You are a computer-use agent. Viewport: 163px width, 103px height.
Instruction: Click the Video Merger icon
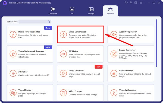tap(13, 93)
